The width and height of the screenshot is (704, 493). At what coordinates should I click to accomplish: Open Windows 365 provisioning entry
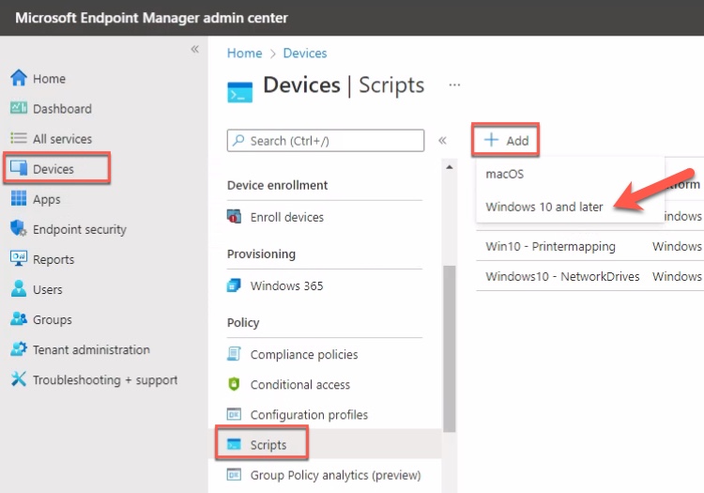pyautogui.click(x=286, y=285)
